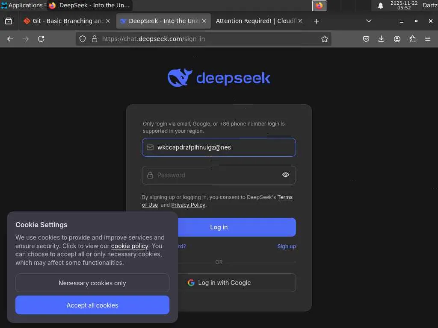
Task: Open Firefox account profile icon
Action: [x=397, y=39]
